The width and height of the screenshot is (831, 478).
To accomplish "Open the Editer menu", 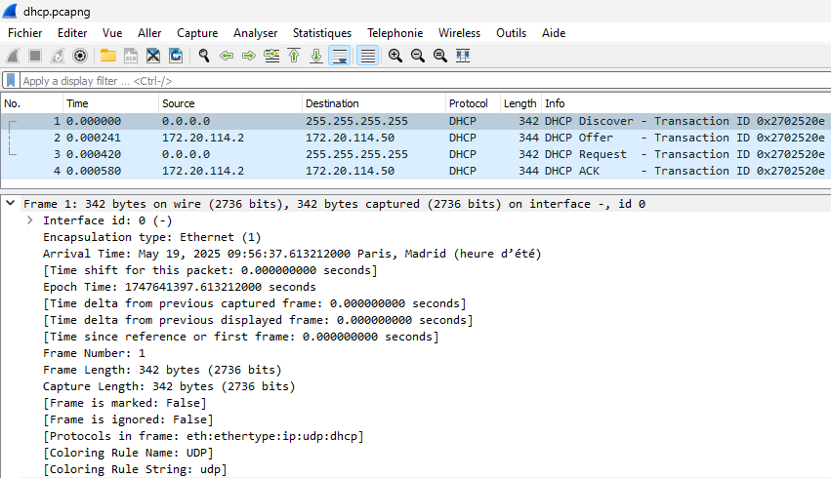I will point(72,33).
